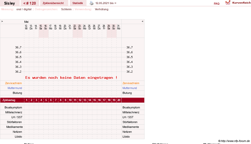Screen dimensions: 251x144
Task: Click date column 31. Mo
Action: pos(119,27)
